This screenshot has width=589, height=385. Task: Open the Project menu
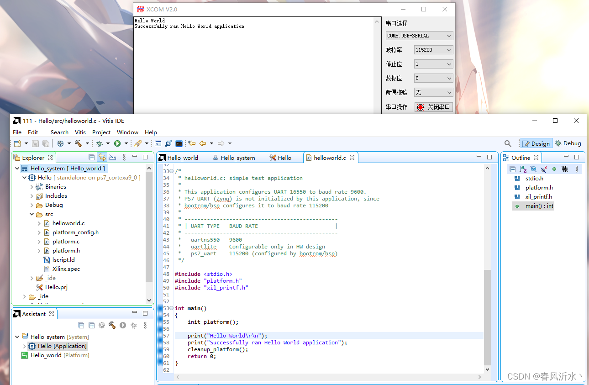(101, 132)
